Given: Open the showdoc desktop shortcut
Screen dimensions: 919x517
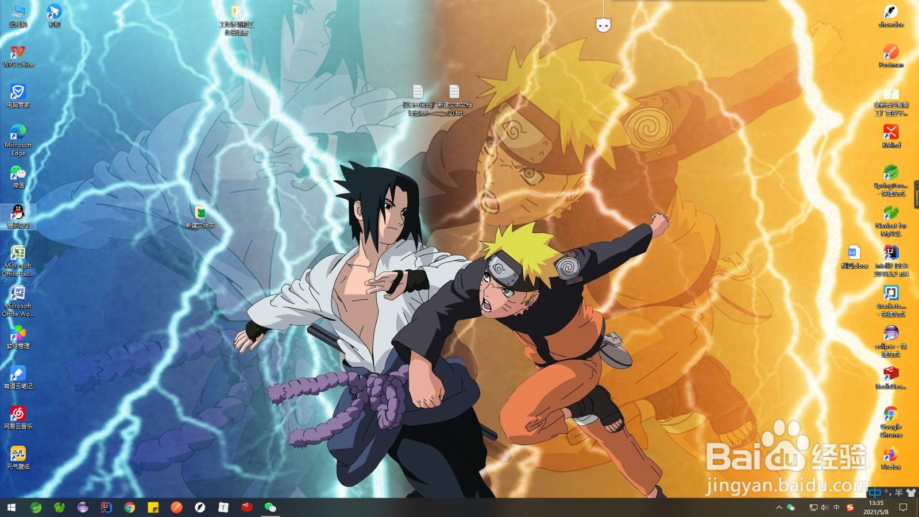Looking at the screenshot, I should 891,16.
